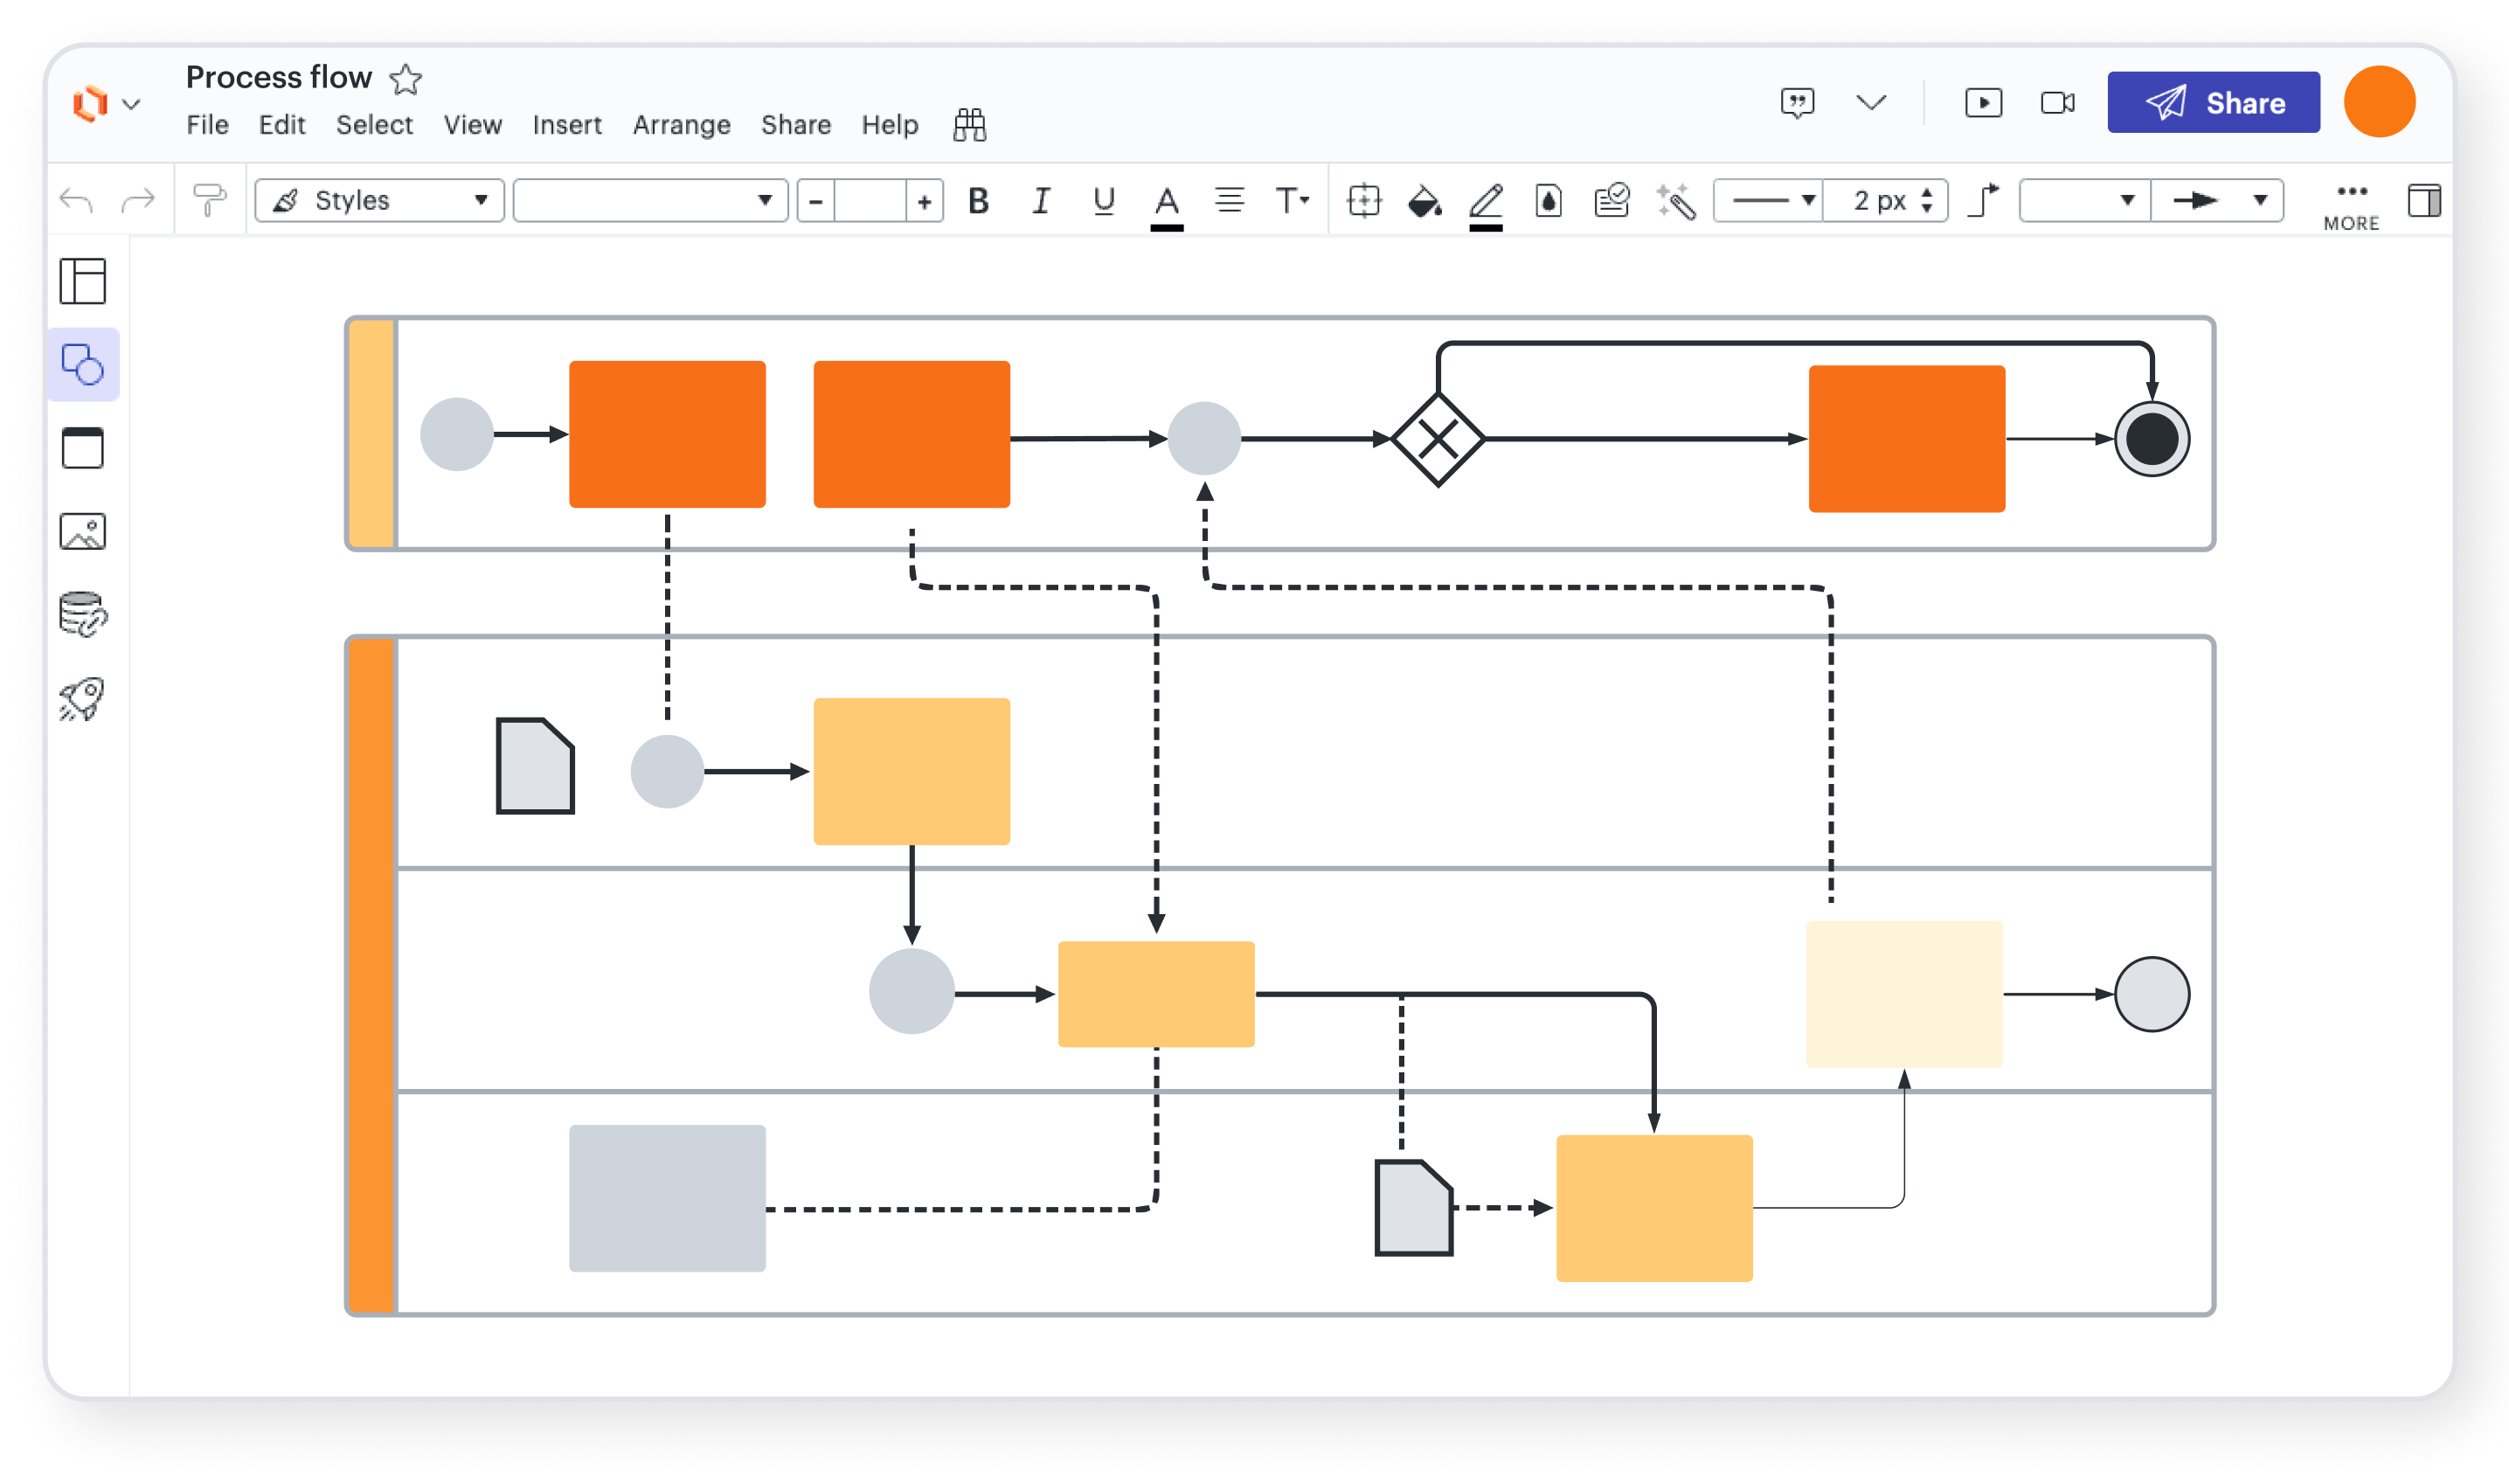This screenshot has width=2509, height=1484.
Task: Open the Shapes panel in left sidebar
Action: point(83,365)
